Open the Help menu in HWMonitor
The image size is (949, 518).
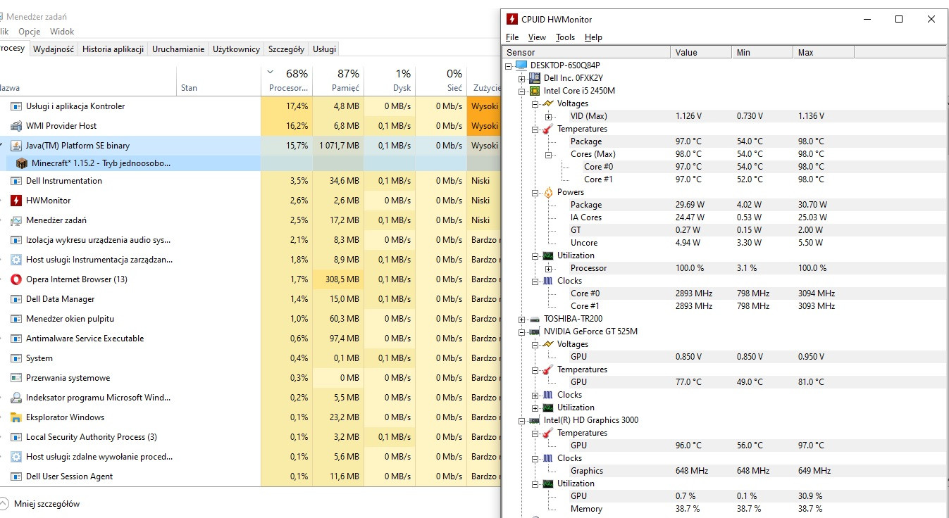(593, 37)
